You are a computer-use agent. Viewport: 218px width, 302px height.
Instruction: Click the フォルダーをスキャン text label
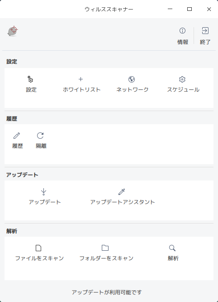(106, 258)
